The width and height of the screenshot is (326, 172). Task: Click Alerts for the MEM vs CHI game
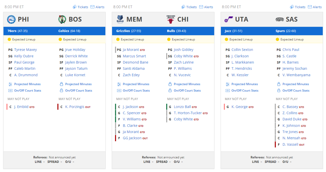tap(206, 7)
